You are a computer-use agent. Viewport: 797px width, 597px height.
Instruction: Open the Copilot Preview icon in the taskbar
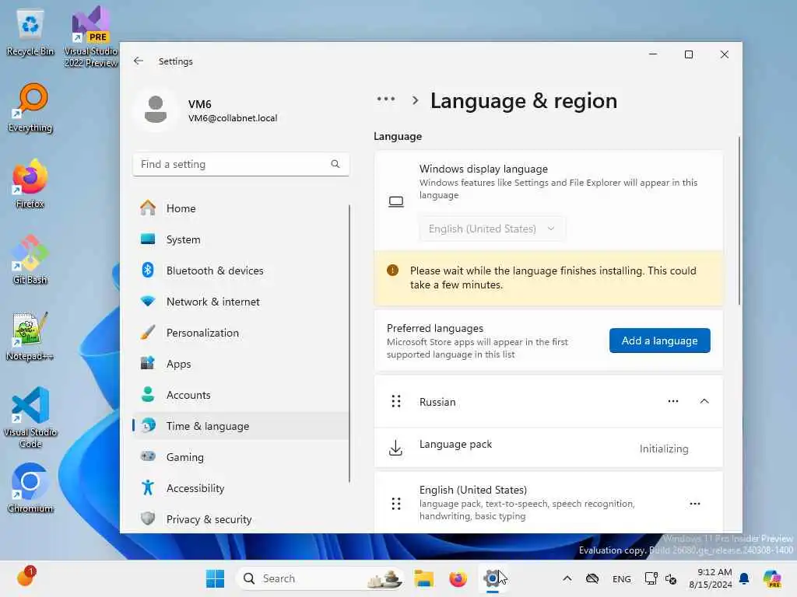click(772, 578)
